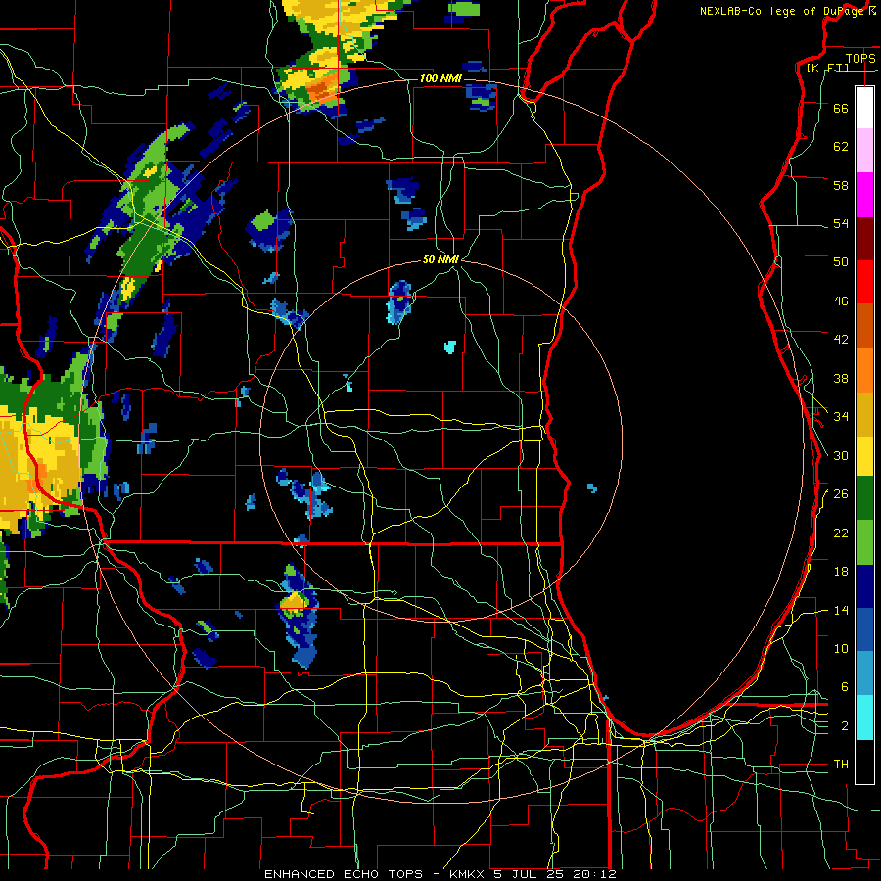Click the 66 legend value
This screenshot has height=881, width=881.
[841, 108]
